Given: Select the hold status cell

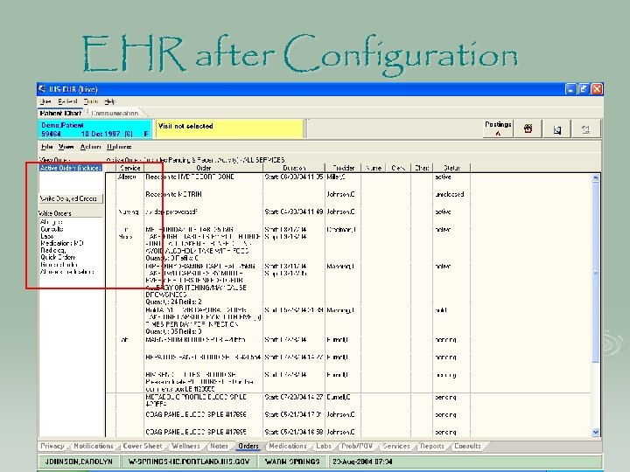Looking at the screenshot, I should tap(441, 310).
